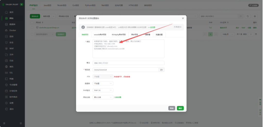The image size is (264, 127).
Task: Open the 网站分类 dropdown showing 默认分类
Action: click(x=103, y=97)
